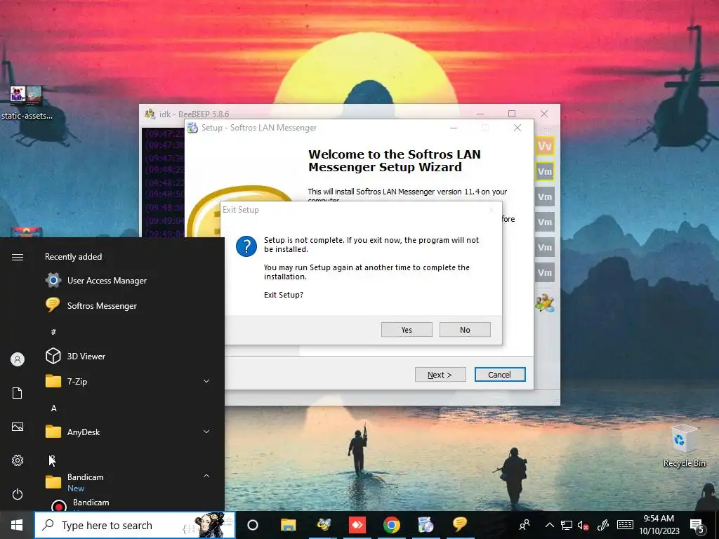The width and height of the screenshot is (719, 539).
Task: Open Recycle Bin on desktop
Action: [684, 446]
